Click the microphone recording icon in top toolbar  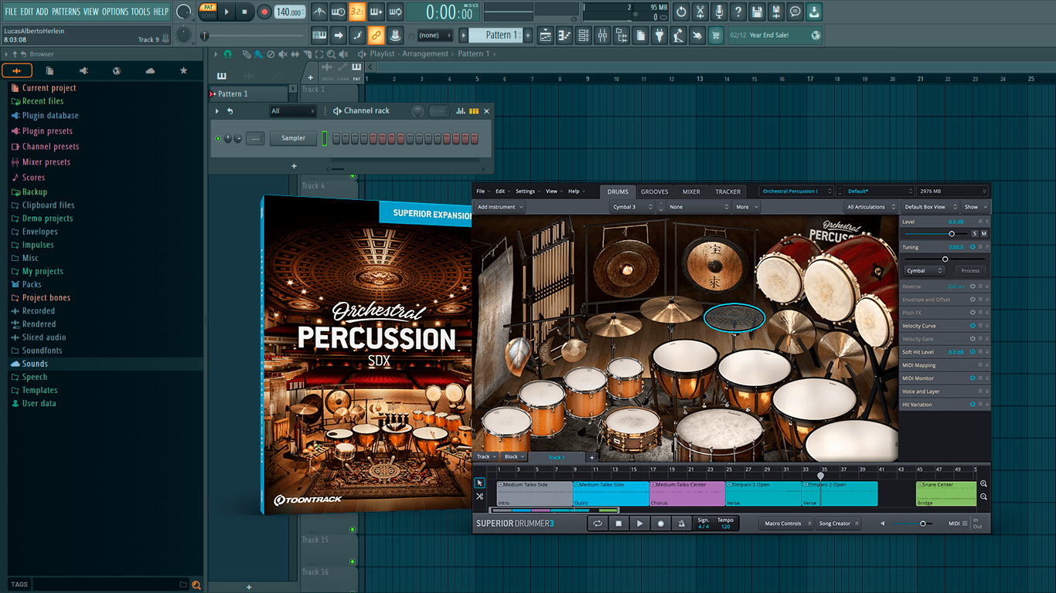719,12
